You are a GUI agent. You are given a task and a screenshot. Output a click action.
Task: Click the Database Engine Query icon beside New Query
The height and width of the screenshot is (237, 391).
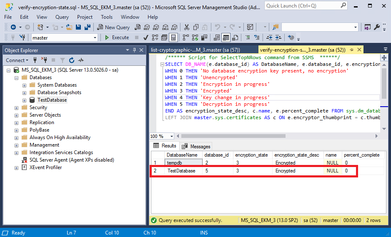coord(138,27)
